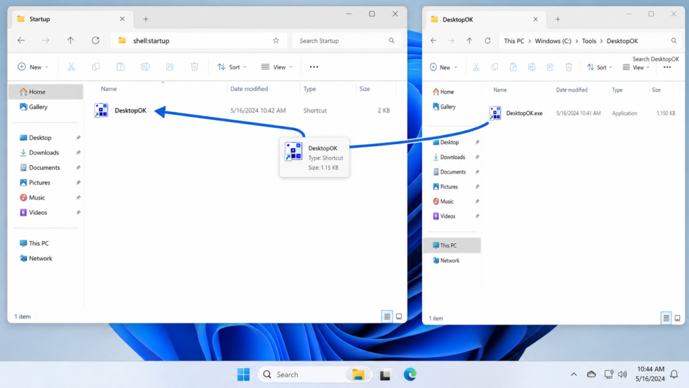
Task: Expand the chevron after This PC in breadcrumb
Action: [x=530, y=41]
